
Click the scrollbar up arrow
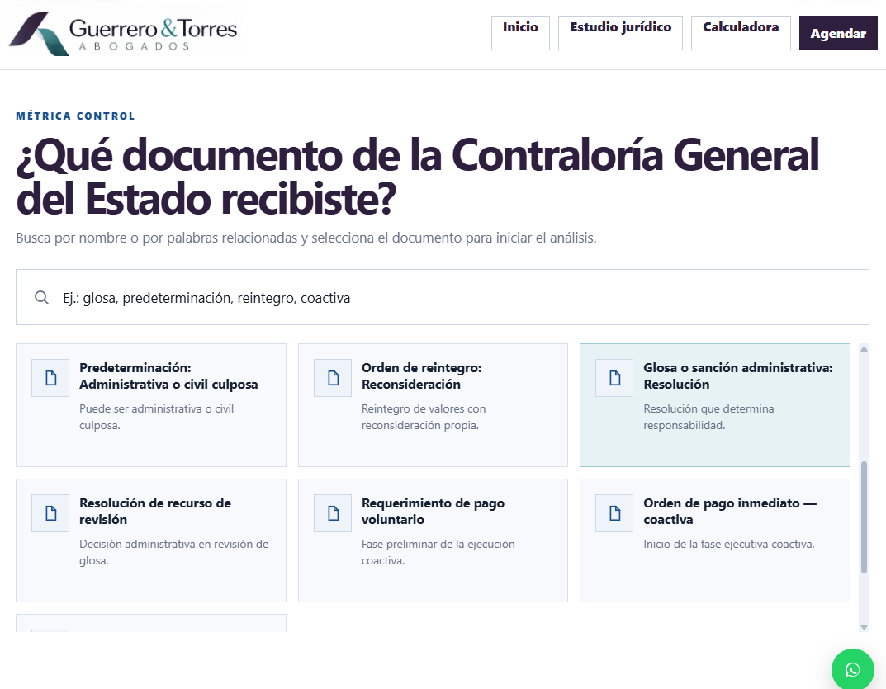[x=864, y=349]
